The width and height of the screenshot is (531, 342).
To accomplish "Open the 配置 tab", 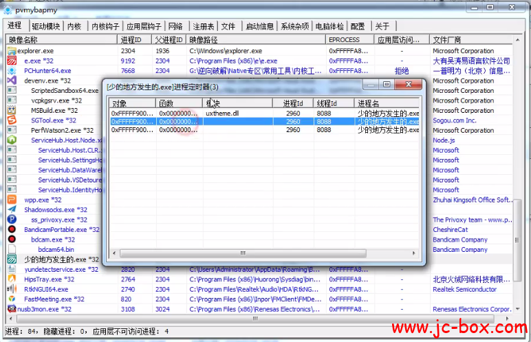I will click(x=358, y=26).
